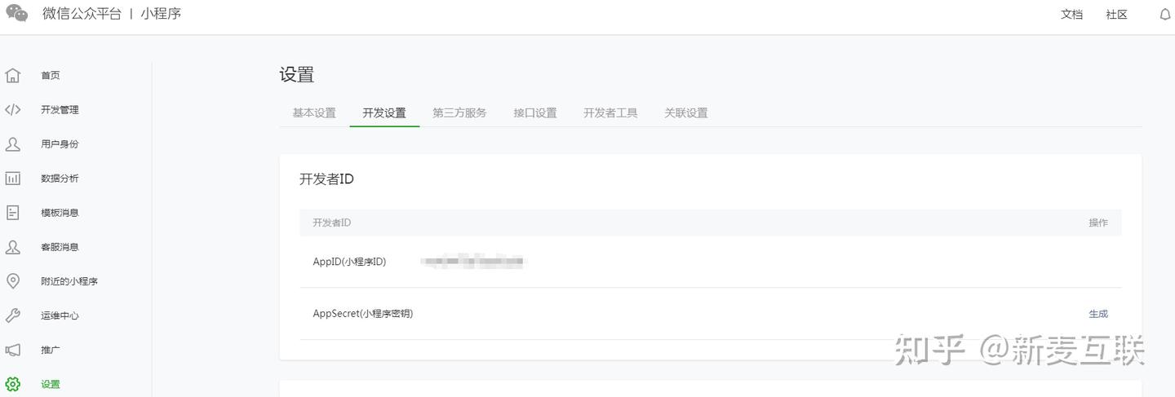Open the 接口设置 tab
The height and width of the screenshot is (397, 1175).
[x=535, y=113]
